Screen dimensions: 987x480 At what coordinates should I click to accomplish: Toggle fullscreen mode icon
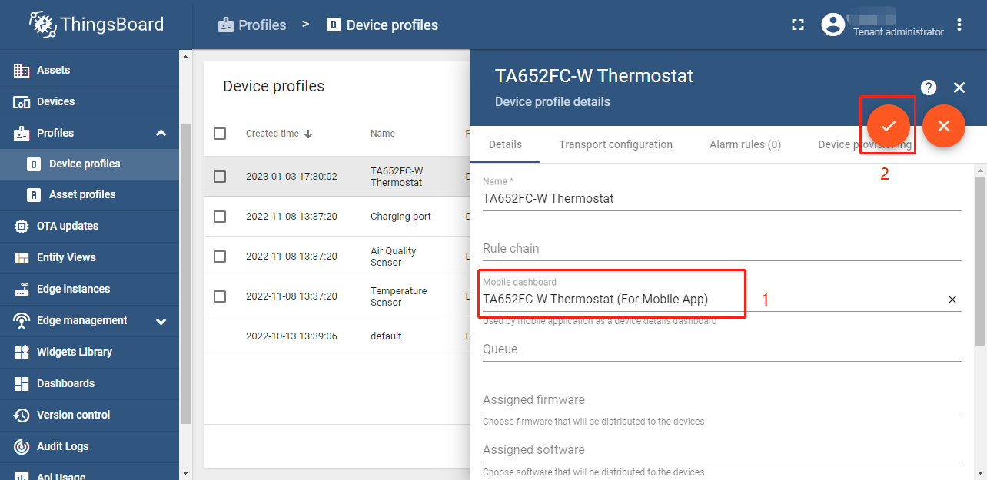click(798, 25)
